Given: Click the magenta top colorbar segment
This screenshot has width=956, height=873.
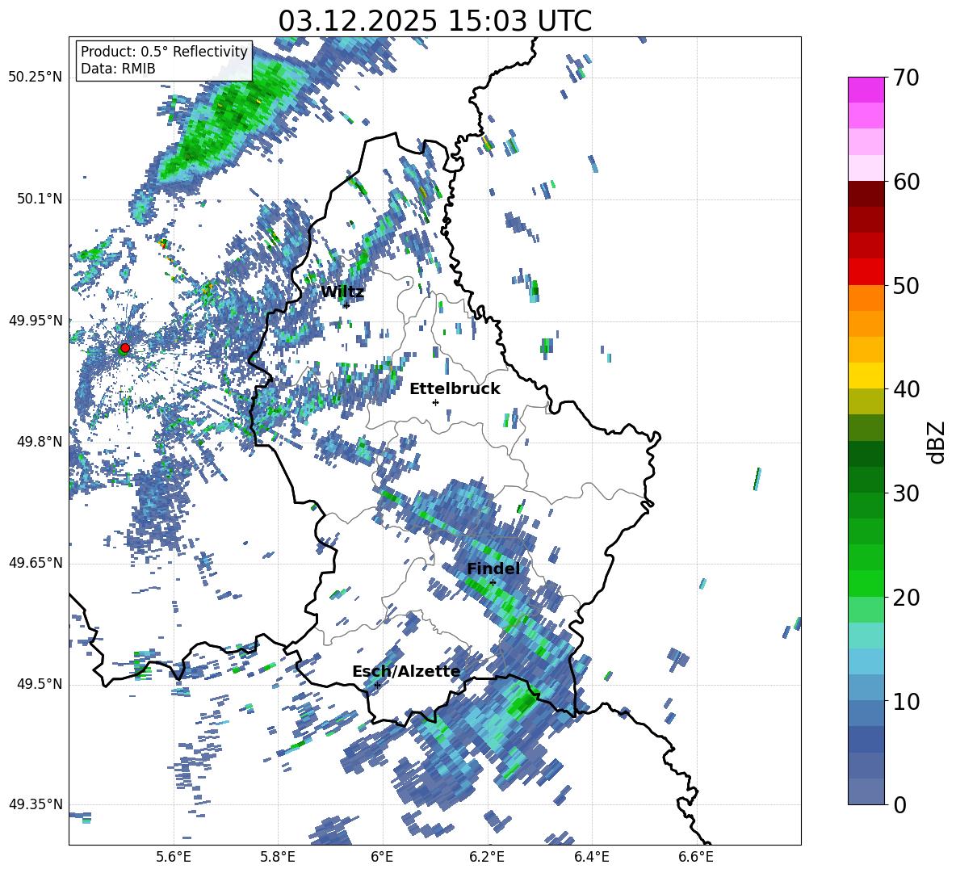Looking at the screenshot, I should click(866, 90).
